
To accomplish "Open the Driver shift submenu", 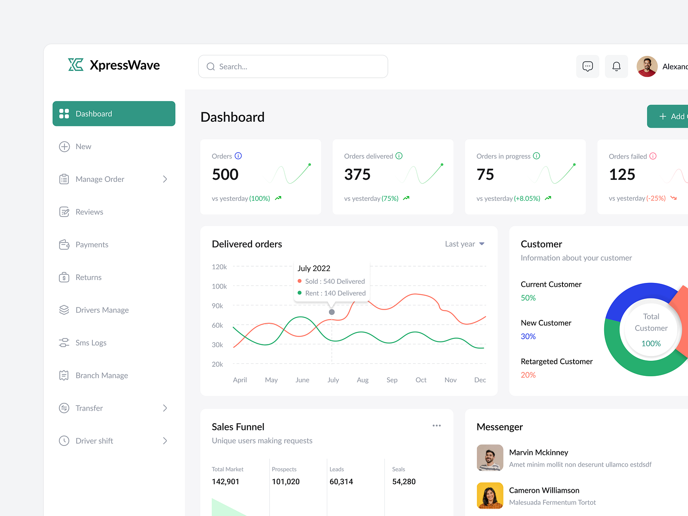I will 165,441.
